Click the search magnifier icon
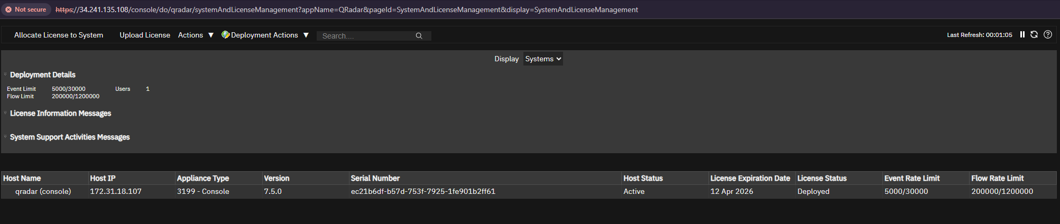The width and height of the screenshot is (1060, 224). click(419, 36)
